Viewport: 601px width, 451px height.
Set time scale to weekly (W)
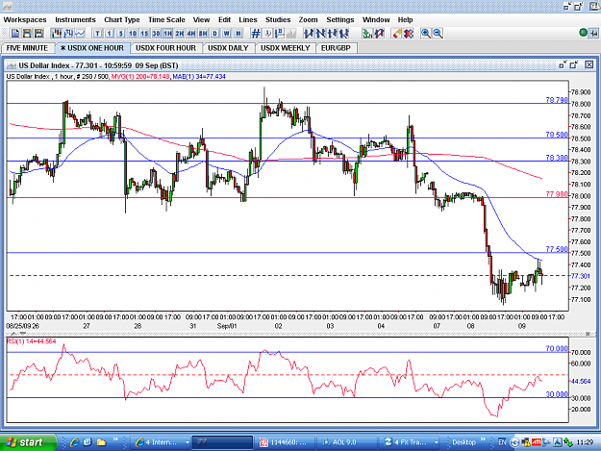click(x=227, y=34)
